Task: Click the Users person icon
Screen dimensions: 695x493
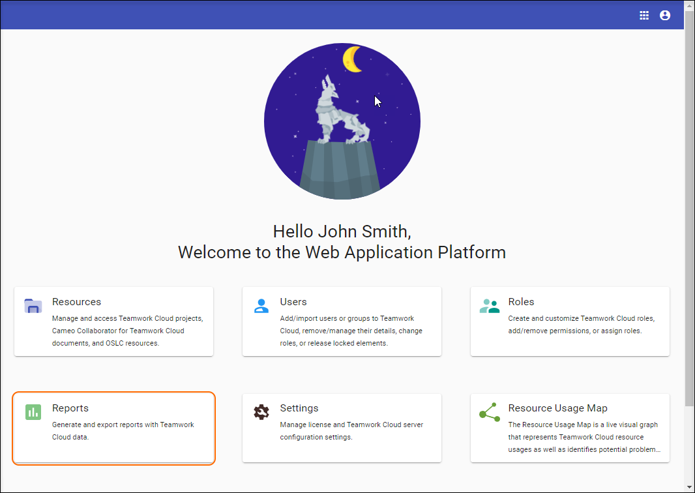Action: [261, 305]
